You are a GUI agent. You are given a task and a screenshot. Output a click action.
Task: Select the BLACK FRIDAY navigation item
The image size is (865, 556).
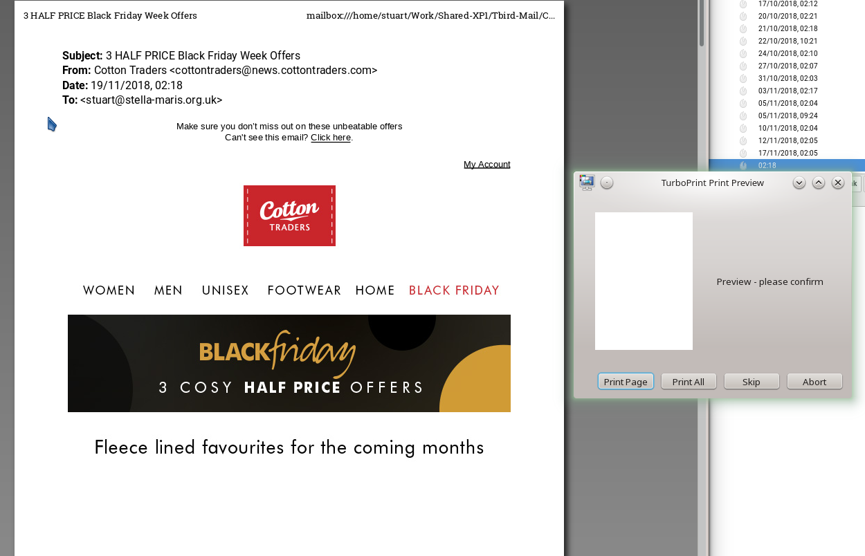pos(454,290)
